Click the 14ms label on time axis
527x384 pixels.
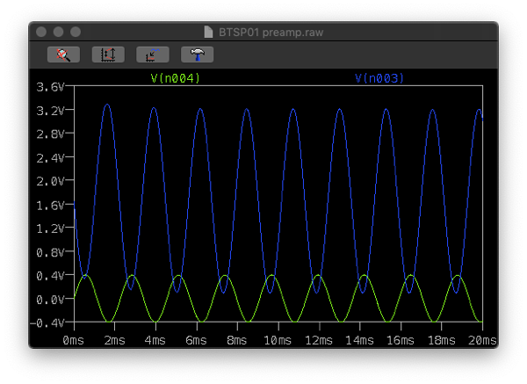pos(359,339)
